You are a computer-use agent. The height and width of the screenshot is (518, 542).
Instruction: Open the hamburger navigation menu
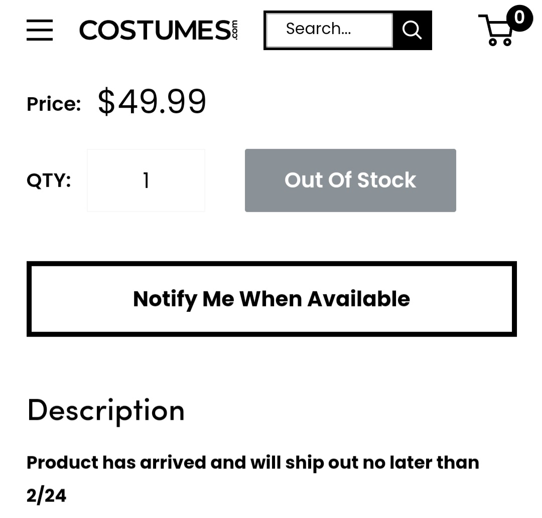coord(40,30)
